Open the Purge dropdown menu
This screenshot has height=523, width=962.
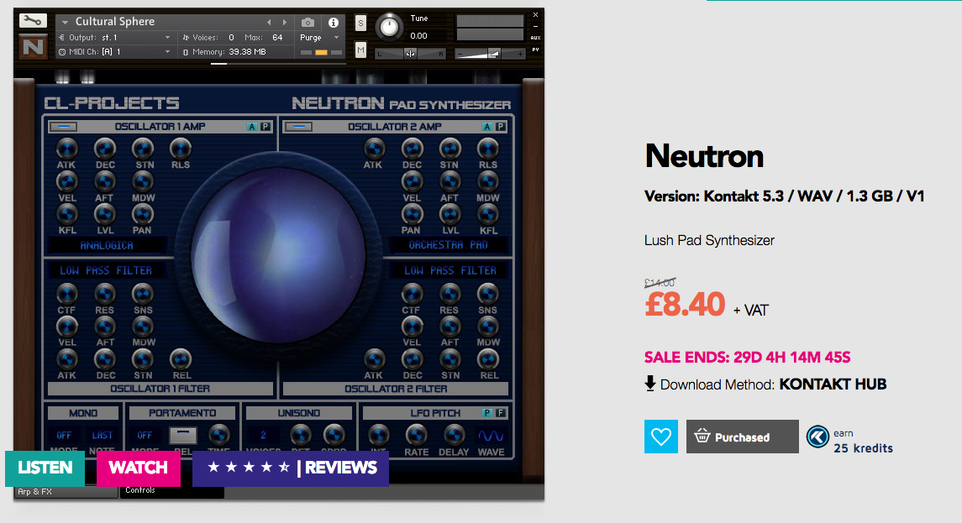[x=319, y=38]
